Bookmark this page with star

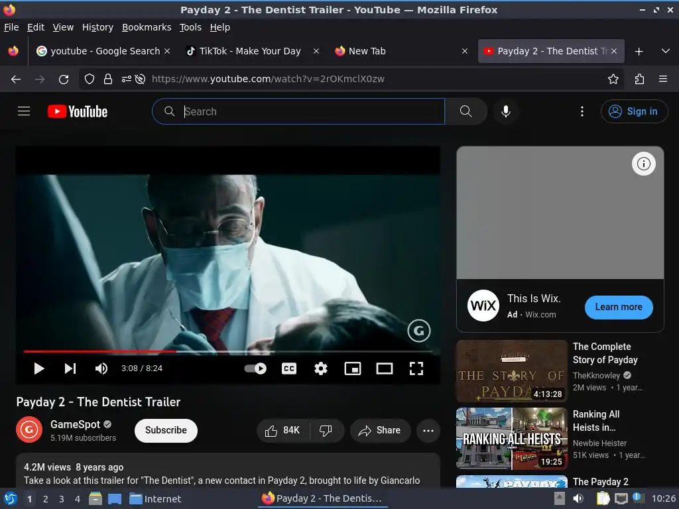click(613, 79)
